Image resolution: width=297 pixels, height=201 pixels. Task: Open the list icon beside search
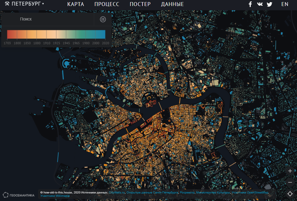click(103, 19)
